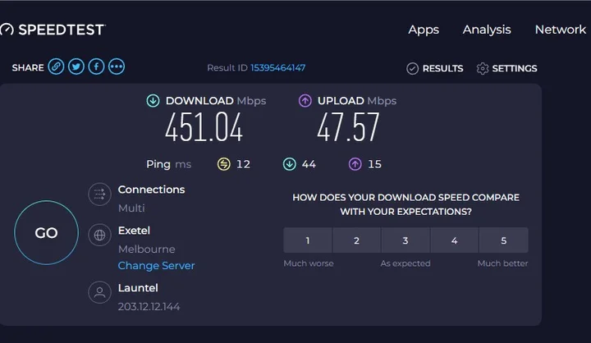Viewport: 591px width, 343px height.
Task: Click the download arrow icon
Action: tap(153, 101)
